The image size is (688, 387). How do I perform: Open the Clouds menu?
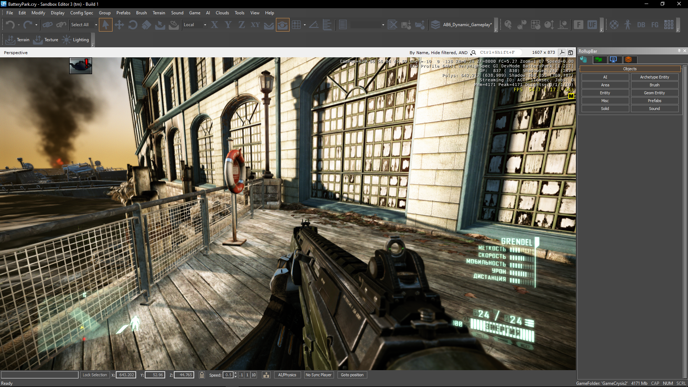pyautogui.click(x=222, y=13)
